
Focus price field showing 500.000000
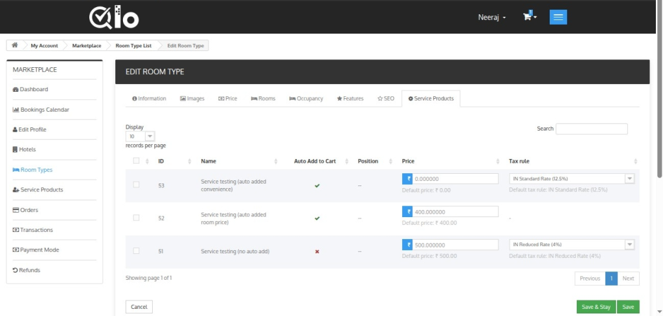tap(455, 245)
